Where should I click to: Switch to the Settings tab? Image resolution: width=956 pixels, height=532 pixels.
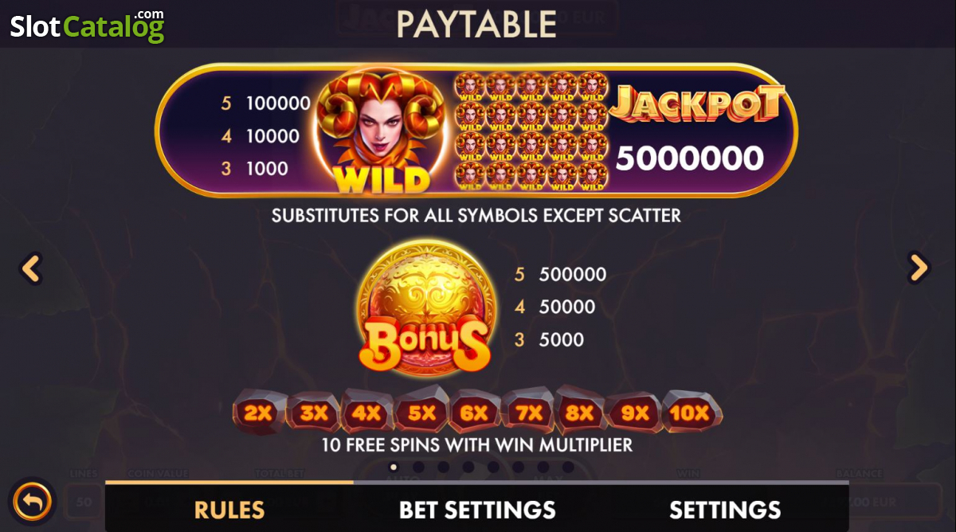725,509
